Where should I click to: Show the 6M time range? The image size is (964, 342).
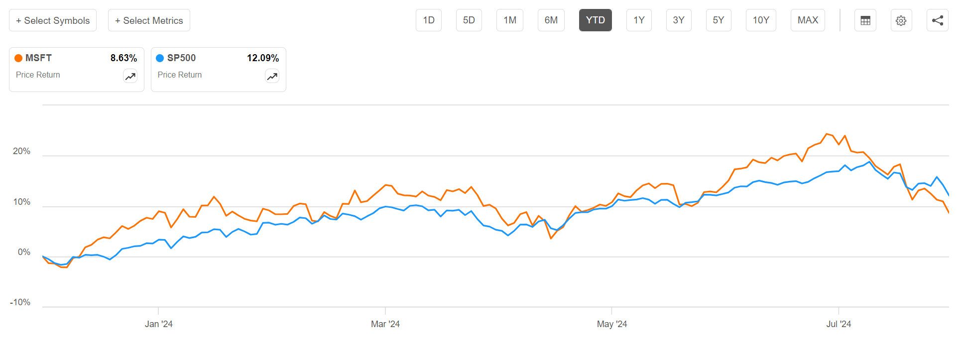coord(551,20)
